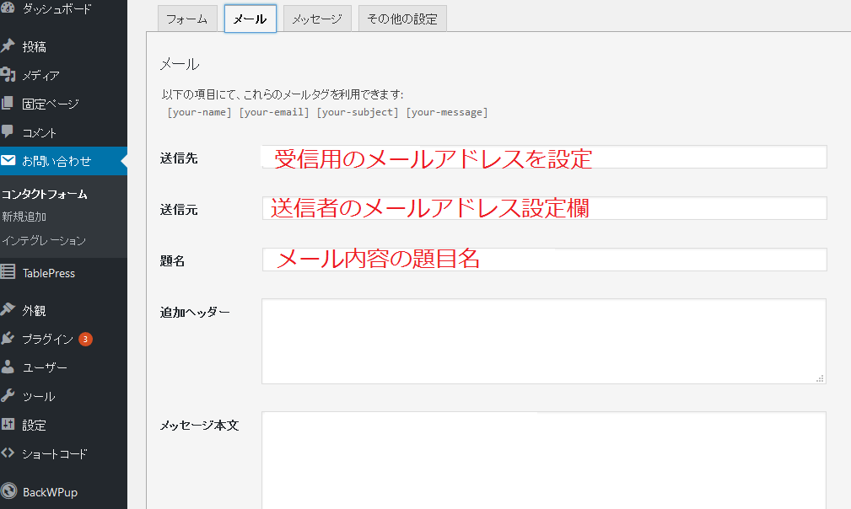851x509 pixels.
Task: Open the メッセージ tab
Action: 316,19
